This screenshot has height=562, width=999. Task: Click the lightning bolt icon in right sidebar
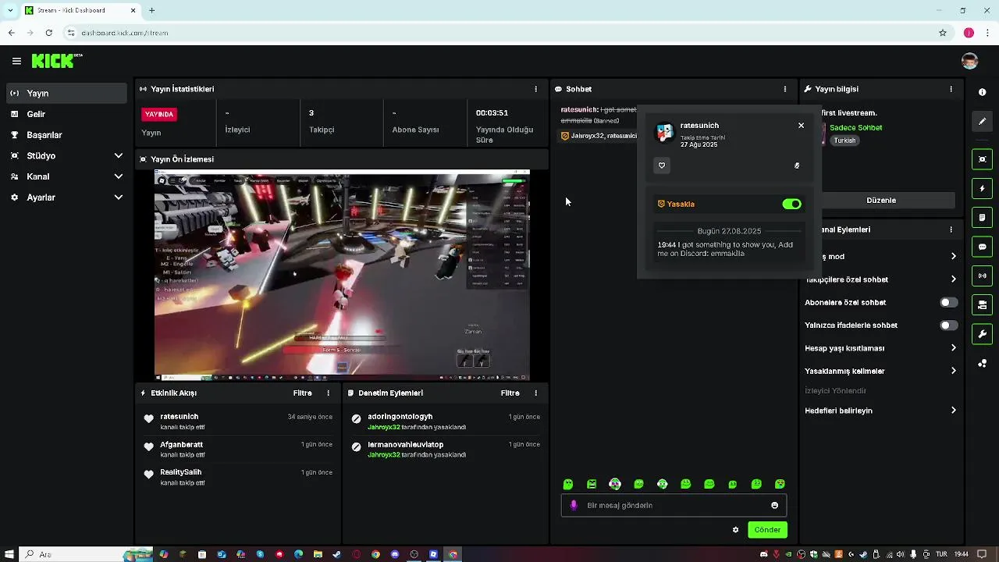tap(982, 188)
